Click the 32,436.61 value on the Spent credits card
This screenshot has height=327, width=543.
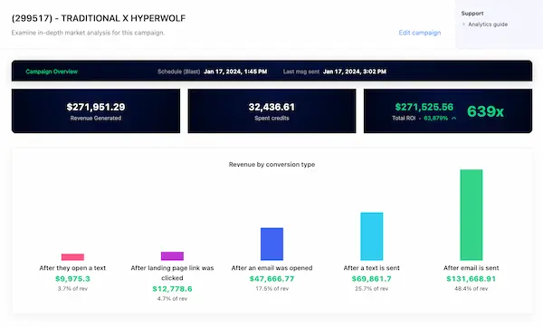[x=271, y=107]
